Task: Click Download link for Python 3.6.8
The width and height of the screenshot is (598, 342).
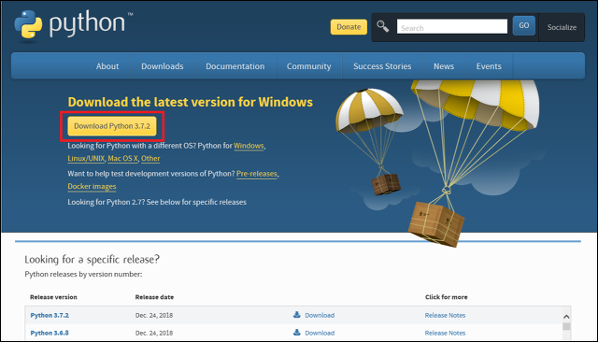Action: [320, 333]
